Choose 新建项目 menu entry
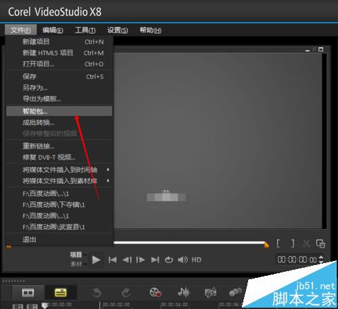The image size is (338, 309). [59, 42]
